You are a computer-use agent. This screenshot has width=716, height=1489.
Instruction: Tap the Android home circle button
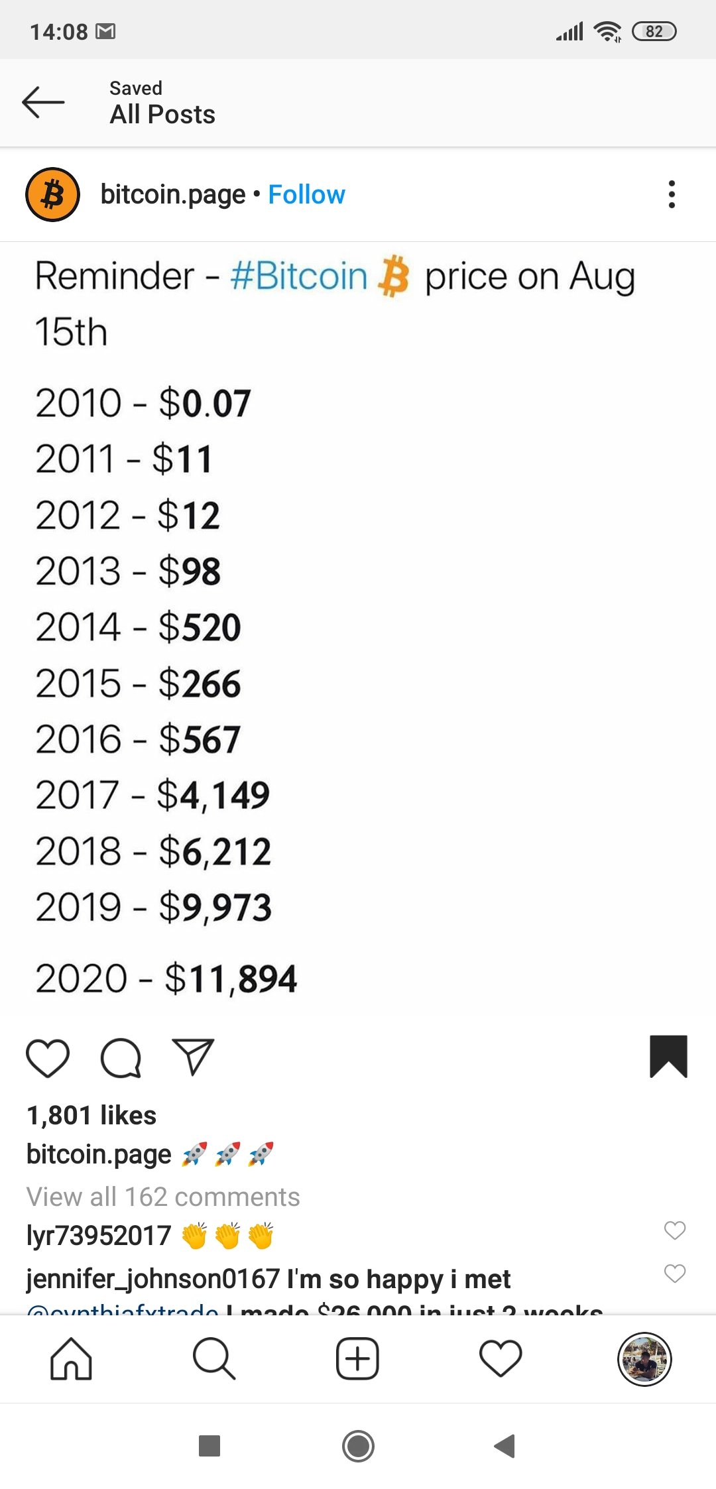click(358, 1446)
